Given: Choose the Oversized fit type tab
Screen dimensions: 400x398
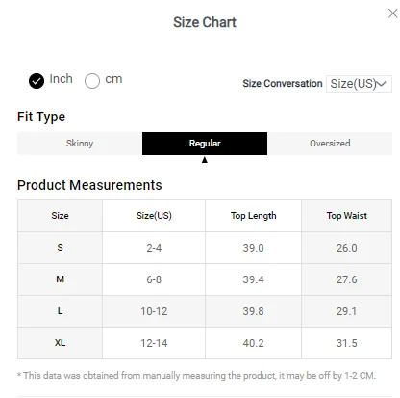Looking at the screenshot, I should (330, 144).
